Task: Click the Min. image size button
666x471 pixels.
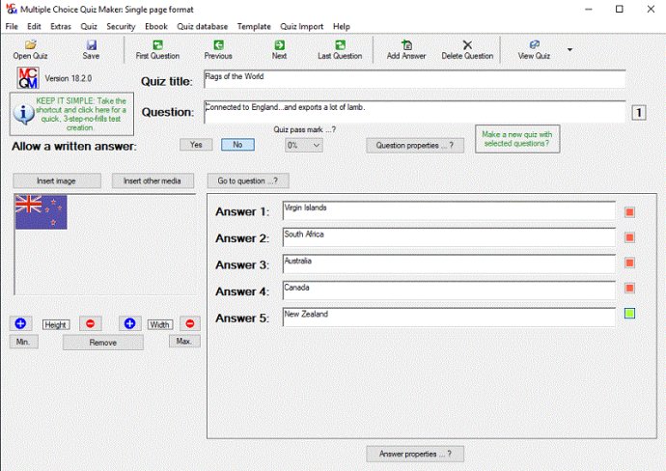Action: pyautogui.click(x=23, y=342)
